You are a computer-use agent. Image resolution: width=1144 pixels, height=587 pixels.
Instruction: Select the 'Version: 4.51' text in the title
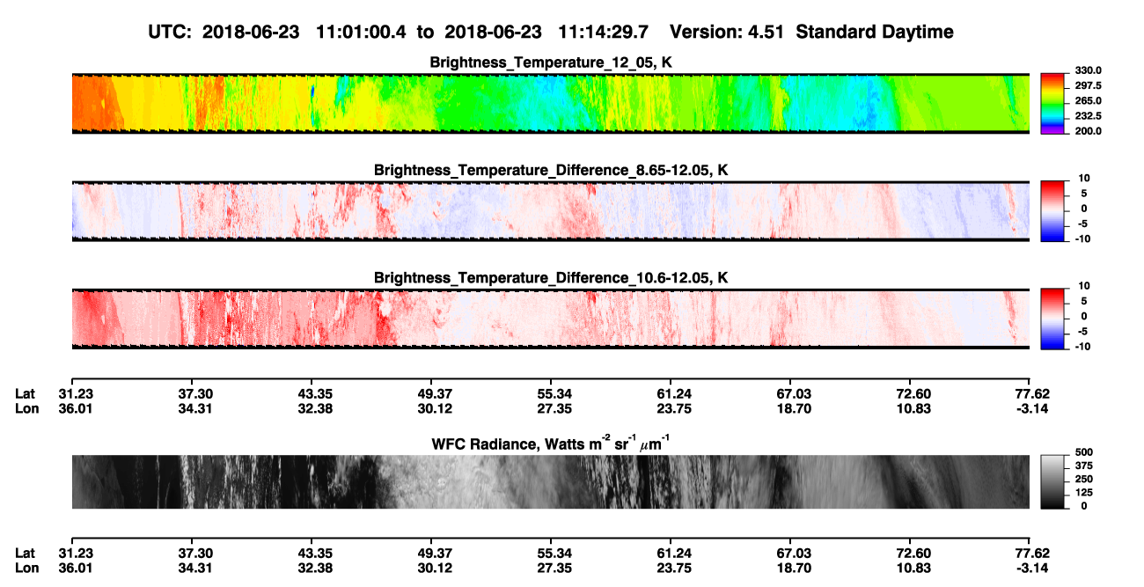[x=728, y=32]
